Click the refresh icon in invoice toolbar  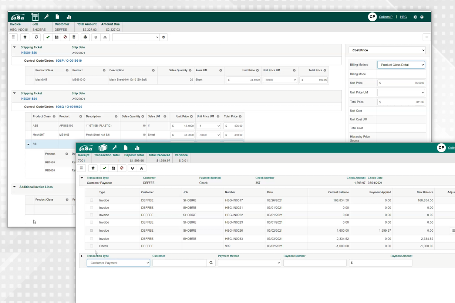point(36,37)
